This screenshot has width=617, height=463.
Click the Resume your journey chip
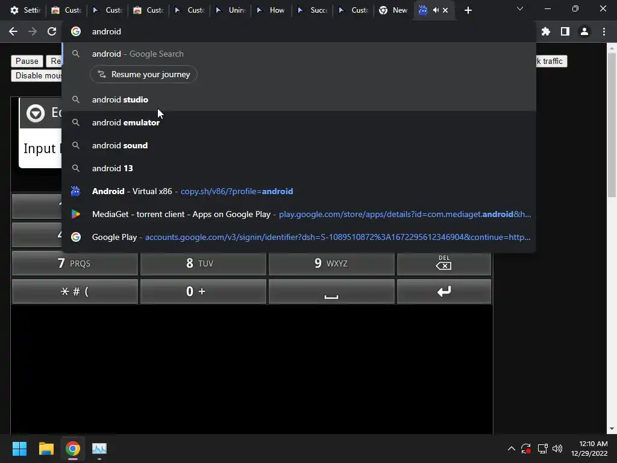(143, 74)
